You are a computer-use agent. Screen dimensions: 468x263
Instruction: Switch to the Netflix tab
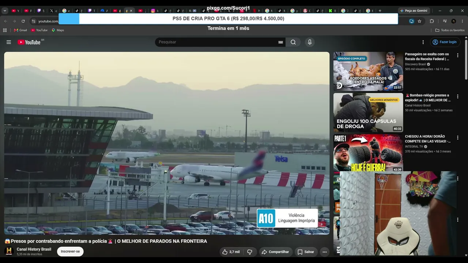point(256,11)
